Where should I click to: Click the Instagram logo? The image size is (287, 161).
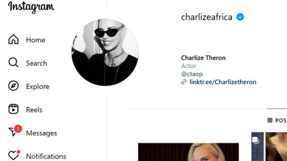click(x=31, y=7)
